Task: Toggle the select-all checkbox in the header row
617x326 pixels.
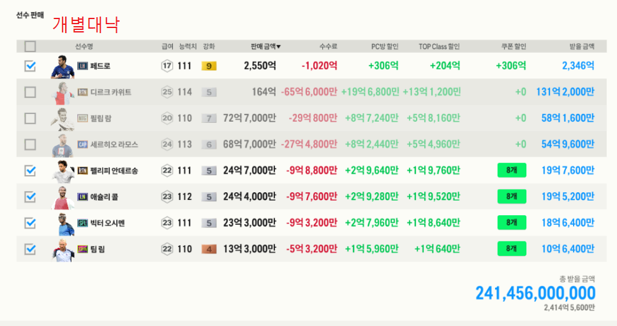Action: pos(30,46)
